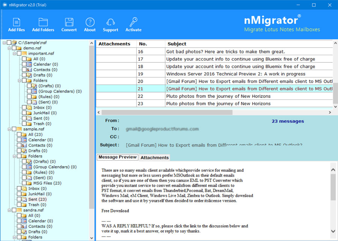338x241 pixels.
Task: Click the MSG Files (23) folder icon
Action: 29,183
